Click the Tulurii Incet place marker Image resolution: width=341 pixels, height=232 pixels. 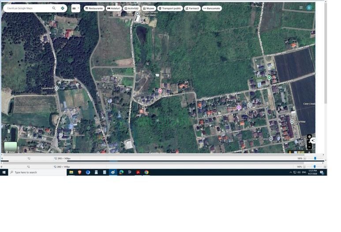tap(56, 88)
